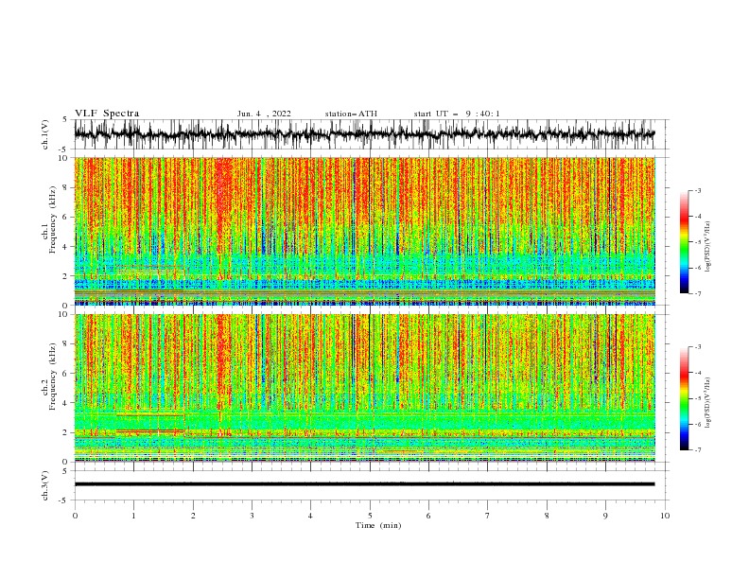Click the "6" kHz tick on ch.2 spectrogram axis
749x579 pixels.
point(66,374)
